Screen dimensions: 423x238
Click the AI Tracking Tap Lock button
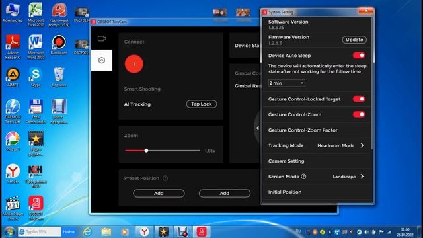202,104
